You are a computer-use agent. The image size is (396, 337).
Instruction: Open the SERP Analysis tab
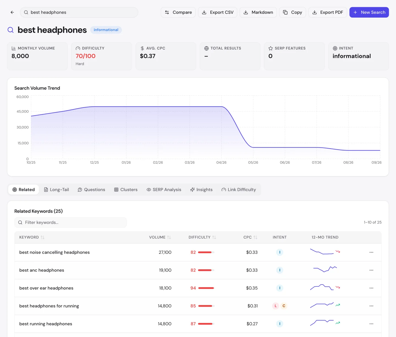pos(164,190)
